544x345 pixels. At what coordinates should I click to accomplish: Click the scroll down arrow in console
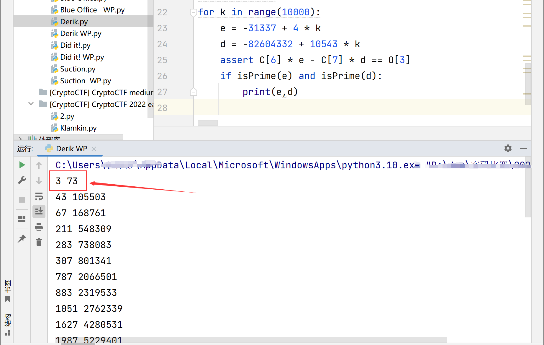point(39,181)
